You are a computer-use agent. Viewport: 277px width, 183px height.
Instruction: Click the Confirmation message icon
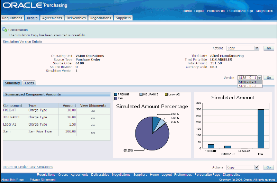coord(5,30)
